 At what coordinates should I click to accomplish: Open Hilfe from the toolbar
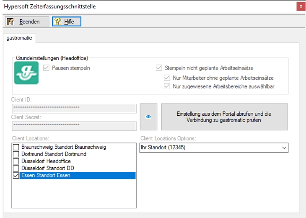[67, 21]
